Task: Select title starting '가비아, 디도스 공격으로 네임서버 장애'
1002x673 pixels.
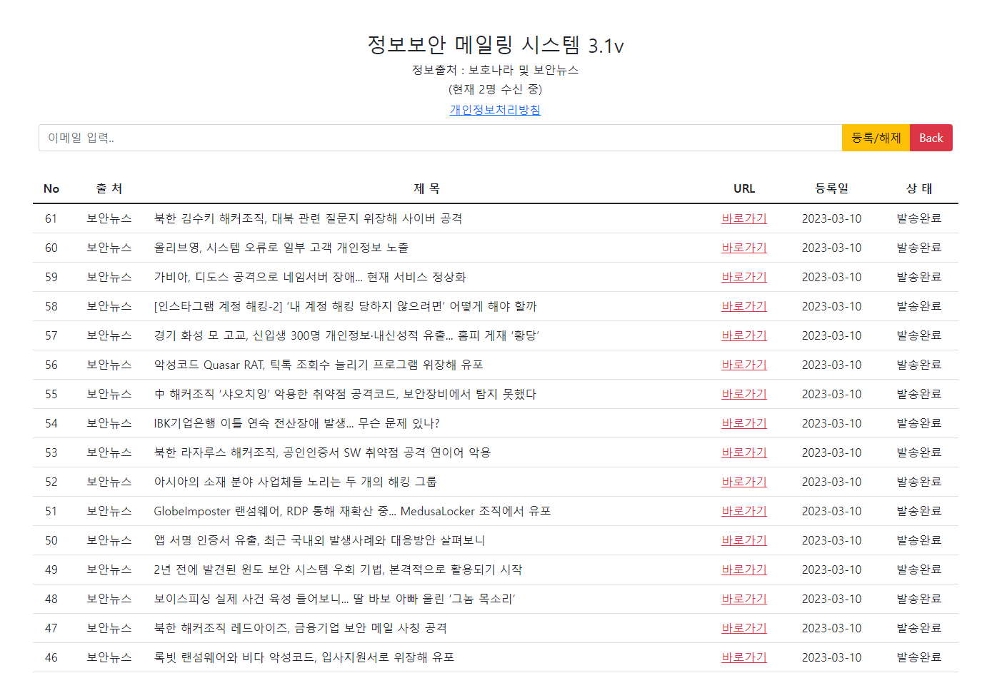Action: 310,277
